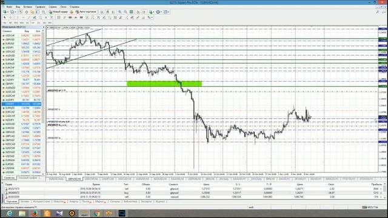Select the H4 timeframe button
The width and height of the screenshot is (388, 218).
33,23
